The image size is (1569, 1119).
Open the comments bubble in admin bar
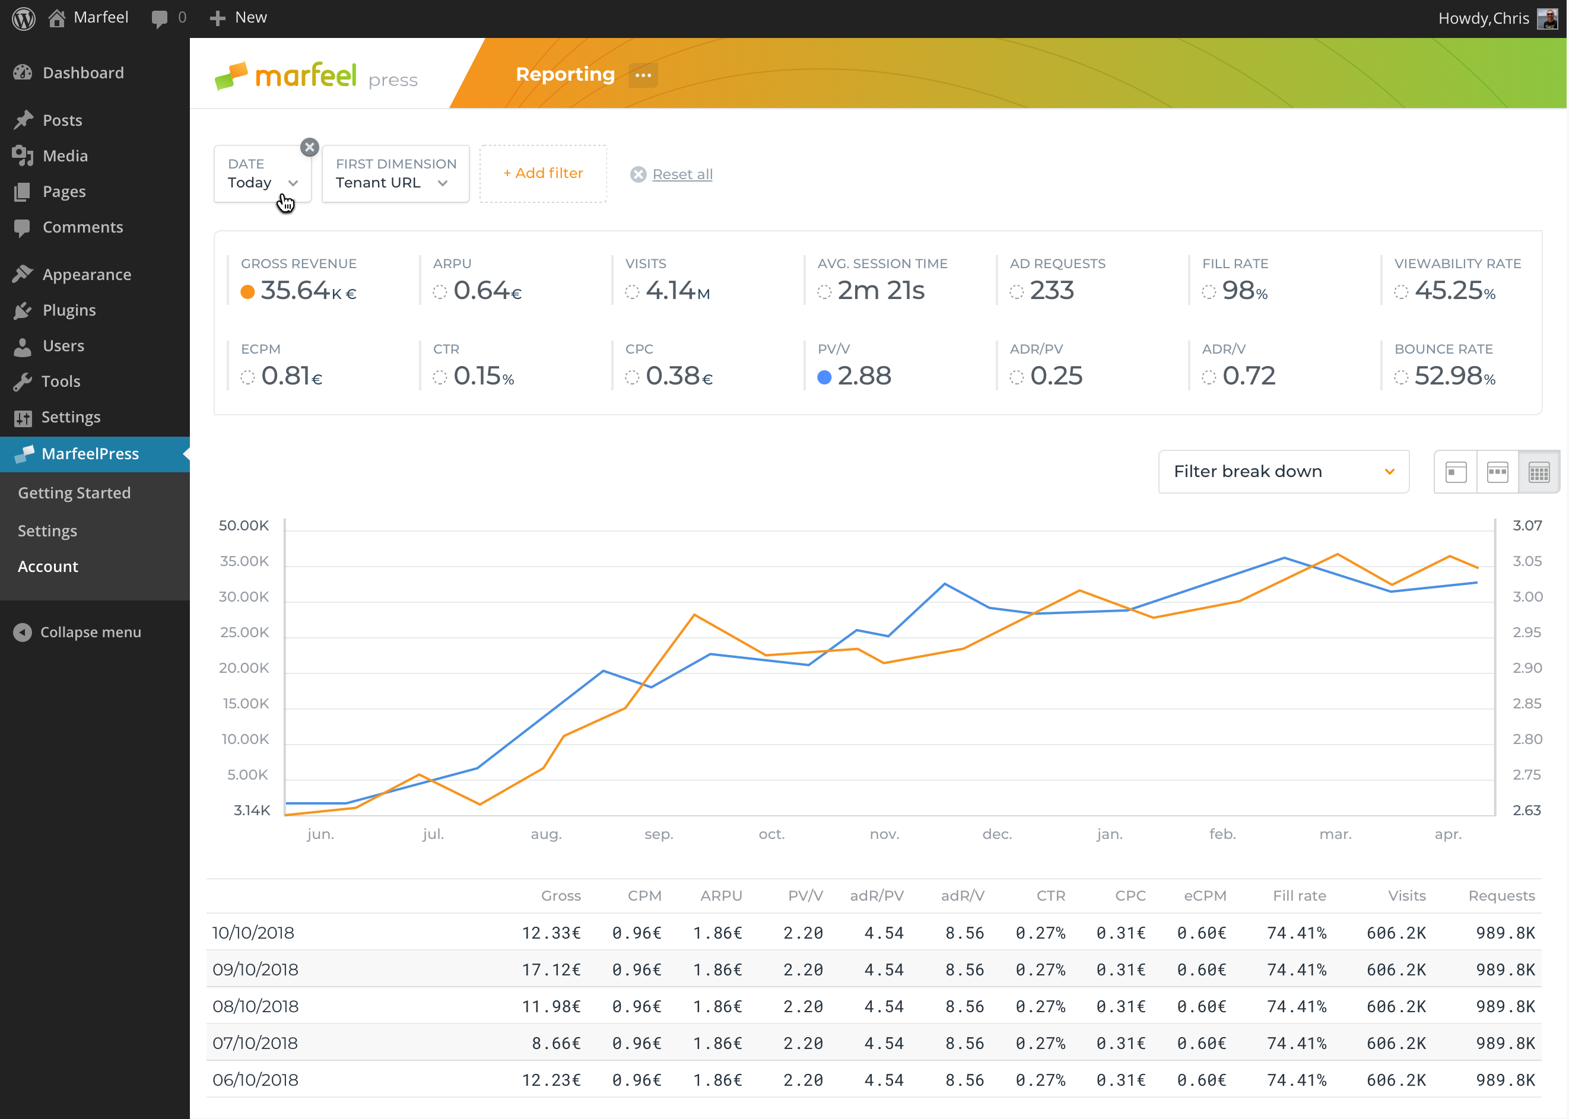coord(160,18)
